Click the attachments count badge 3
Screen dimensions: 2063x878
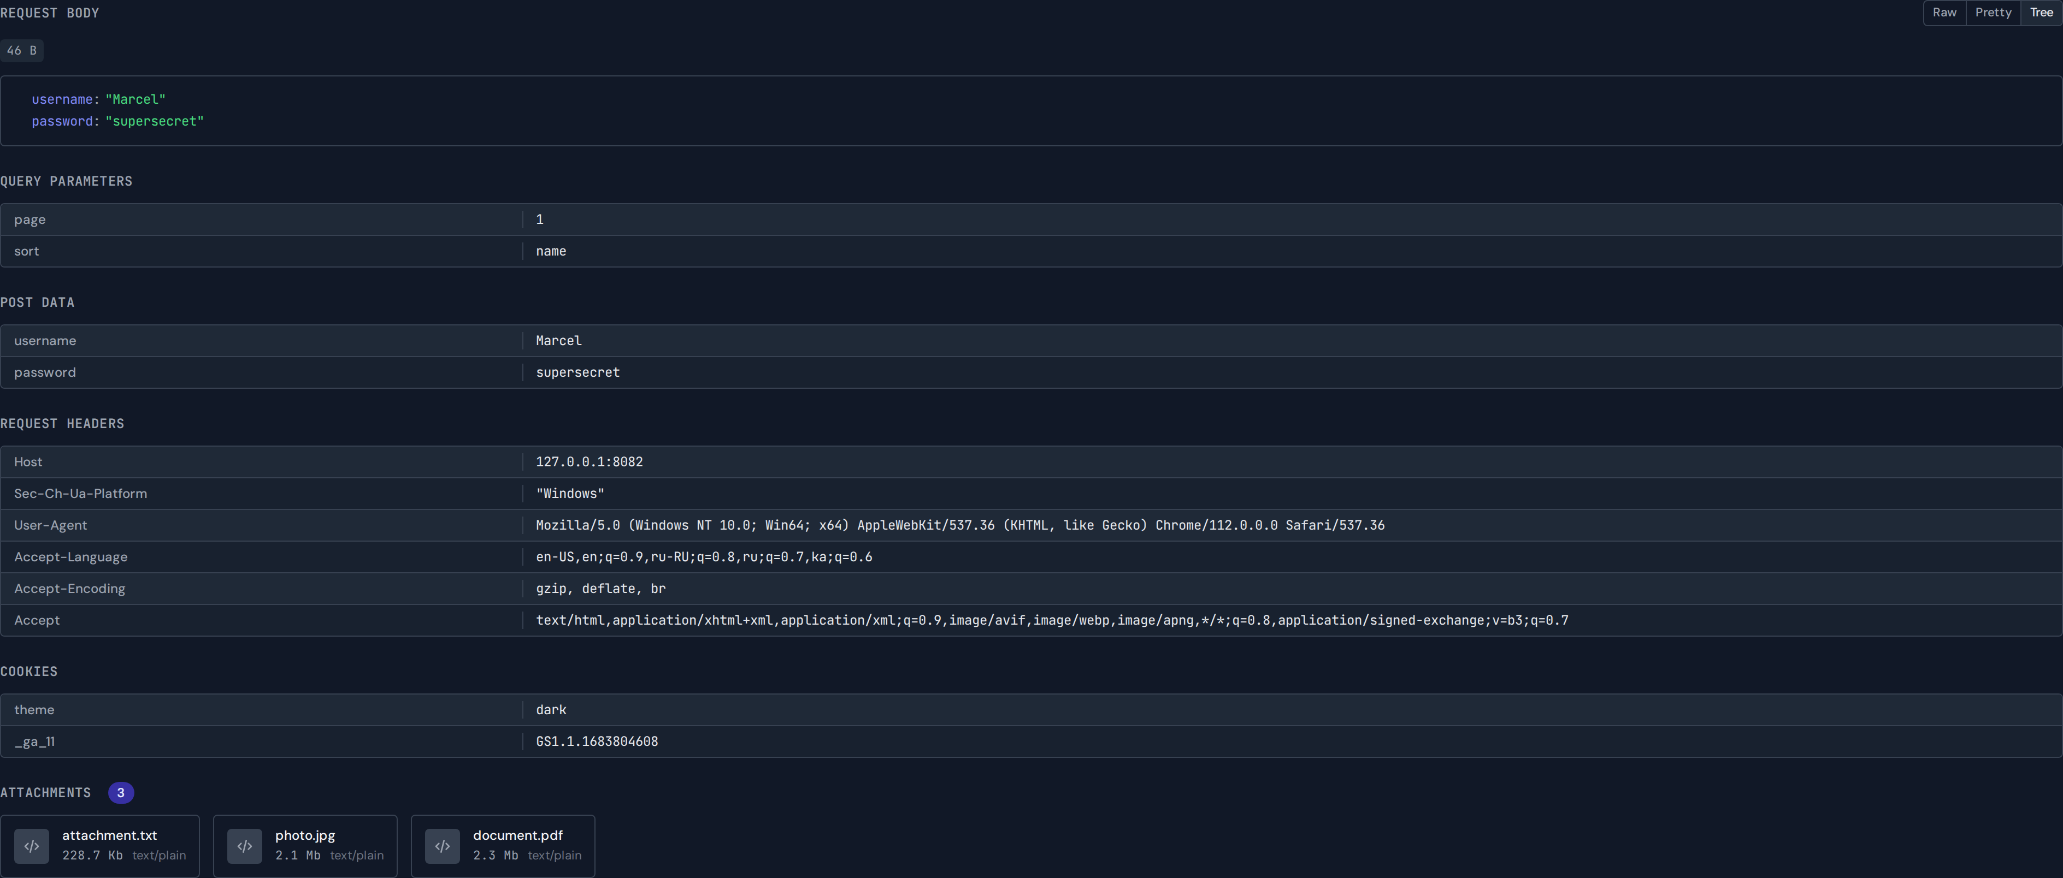(x=121, y=792)
